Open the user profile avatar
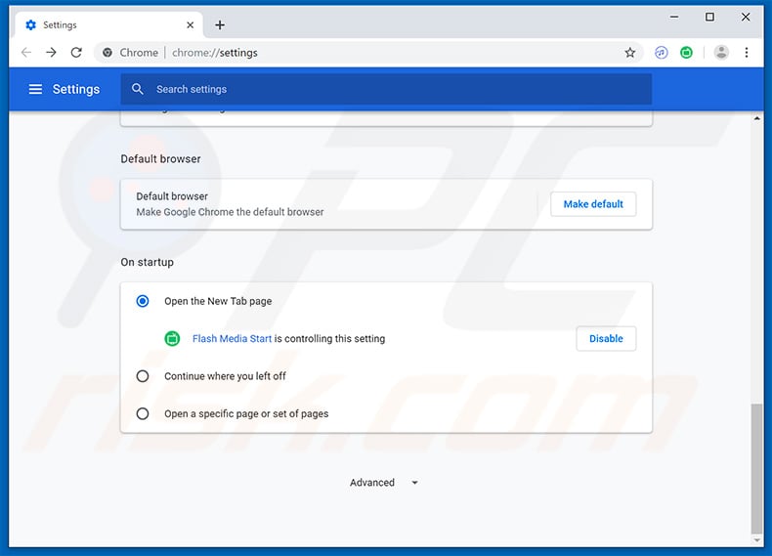Viewport: 772px width, 556px height. (x=721, y=52)
